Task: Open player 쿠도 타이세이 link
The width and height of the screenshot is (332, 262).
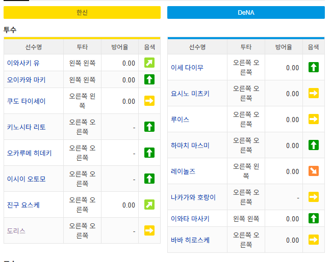Action: coord(26,101)
